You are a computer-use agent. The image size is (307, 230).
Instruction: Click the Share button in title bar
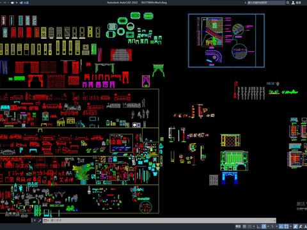pyautogui.click(x=24, y=3)
